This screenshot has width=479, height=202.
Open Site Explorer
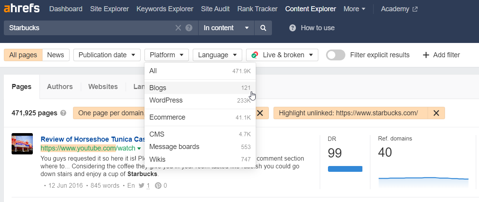point(109,9)
